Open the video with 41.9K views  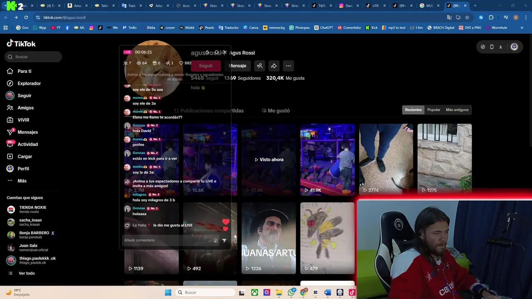(x=328, y=159)
